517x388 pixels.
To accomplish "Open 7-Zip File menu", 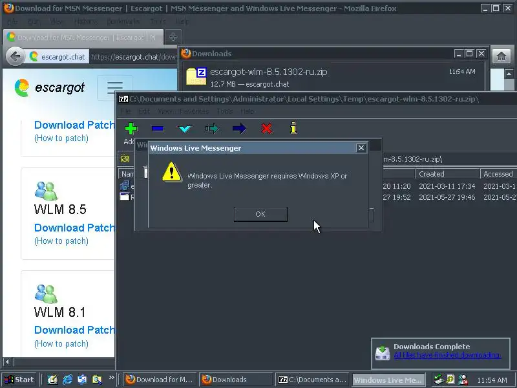I will click(125, 111).
